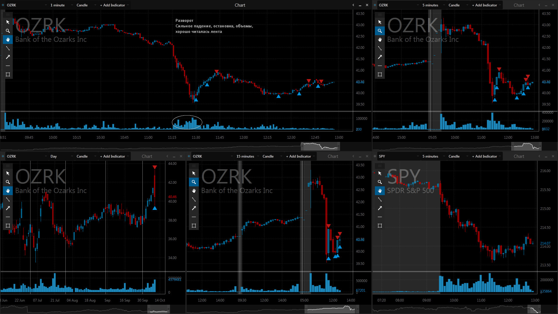Choose the trend line tool in 5-minute OZRK chart

(x=380, y=48)
